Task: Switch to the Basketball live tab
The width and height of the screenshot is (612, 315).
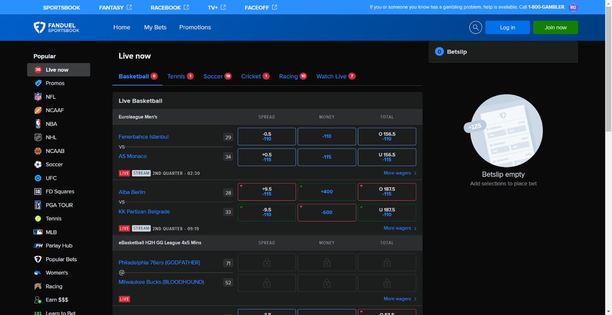Action: point(138,77)
